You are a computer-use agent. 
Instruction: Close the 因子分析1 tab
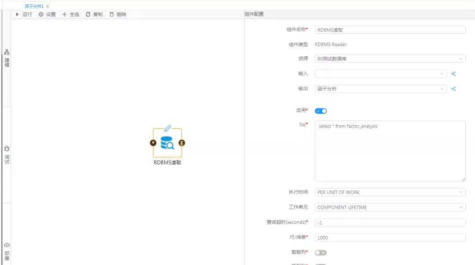pos(47,7)
